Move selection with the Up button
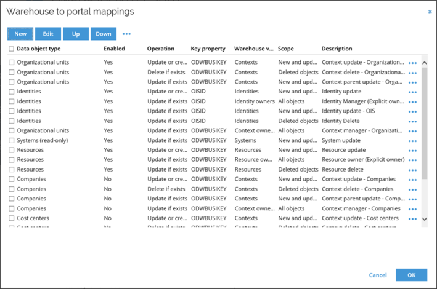The image size is (437, 289). (76, 34)
